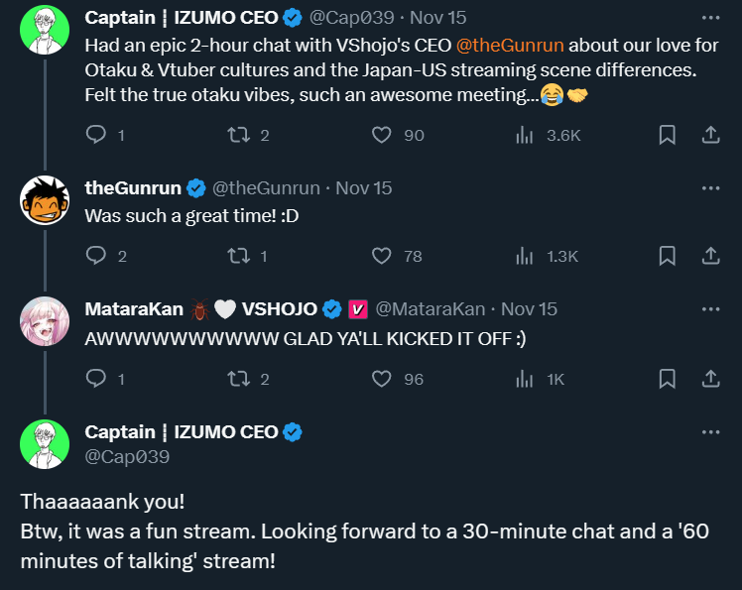
Task: Share MataraKan's tweet
Action: (710, 378)
